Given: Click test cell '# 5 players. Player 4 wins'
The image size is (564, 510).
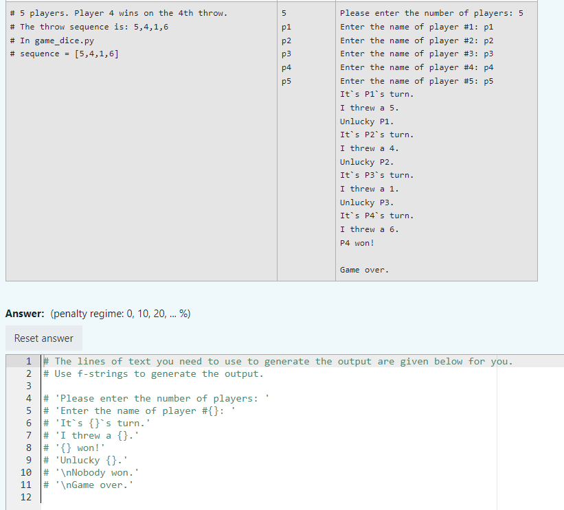Looking at the screenshot, I should coord(119,13).
